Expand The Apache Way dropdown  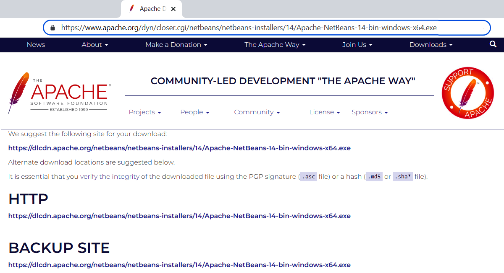coord(275,45)
